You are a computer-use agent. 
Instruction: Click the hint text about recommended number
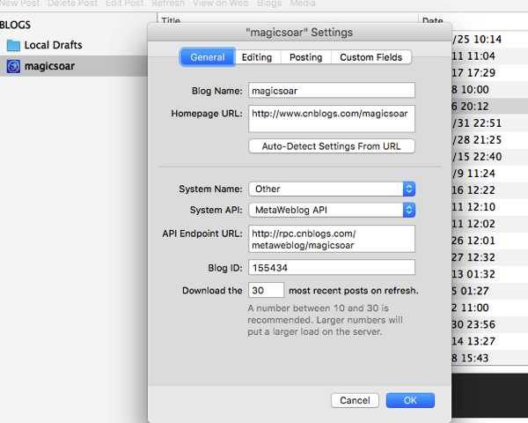pos(325,320)
